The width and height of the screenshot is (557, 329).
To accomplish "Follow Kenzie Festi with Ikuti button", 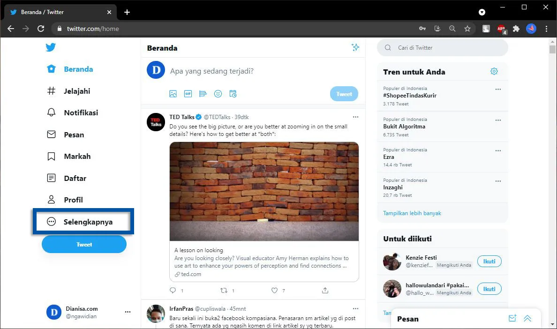I will pos(489,262).
